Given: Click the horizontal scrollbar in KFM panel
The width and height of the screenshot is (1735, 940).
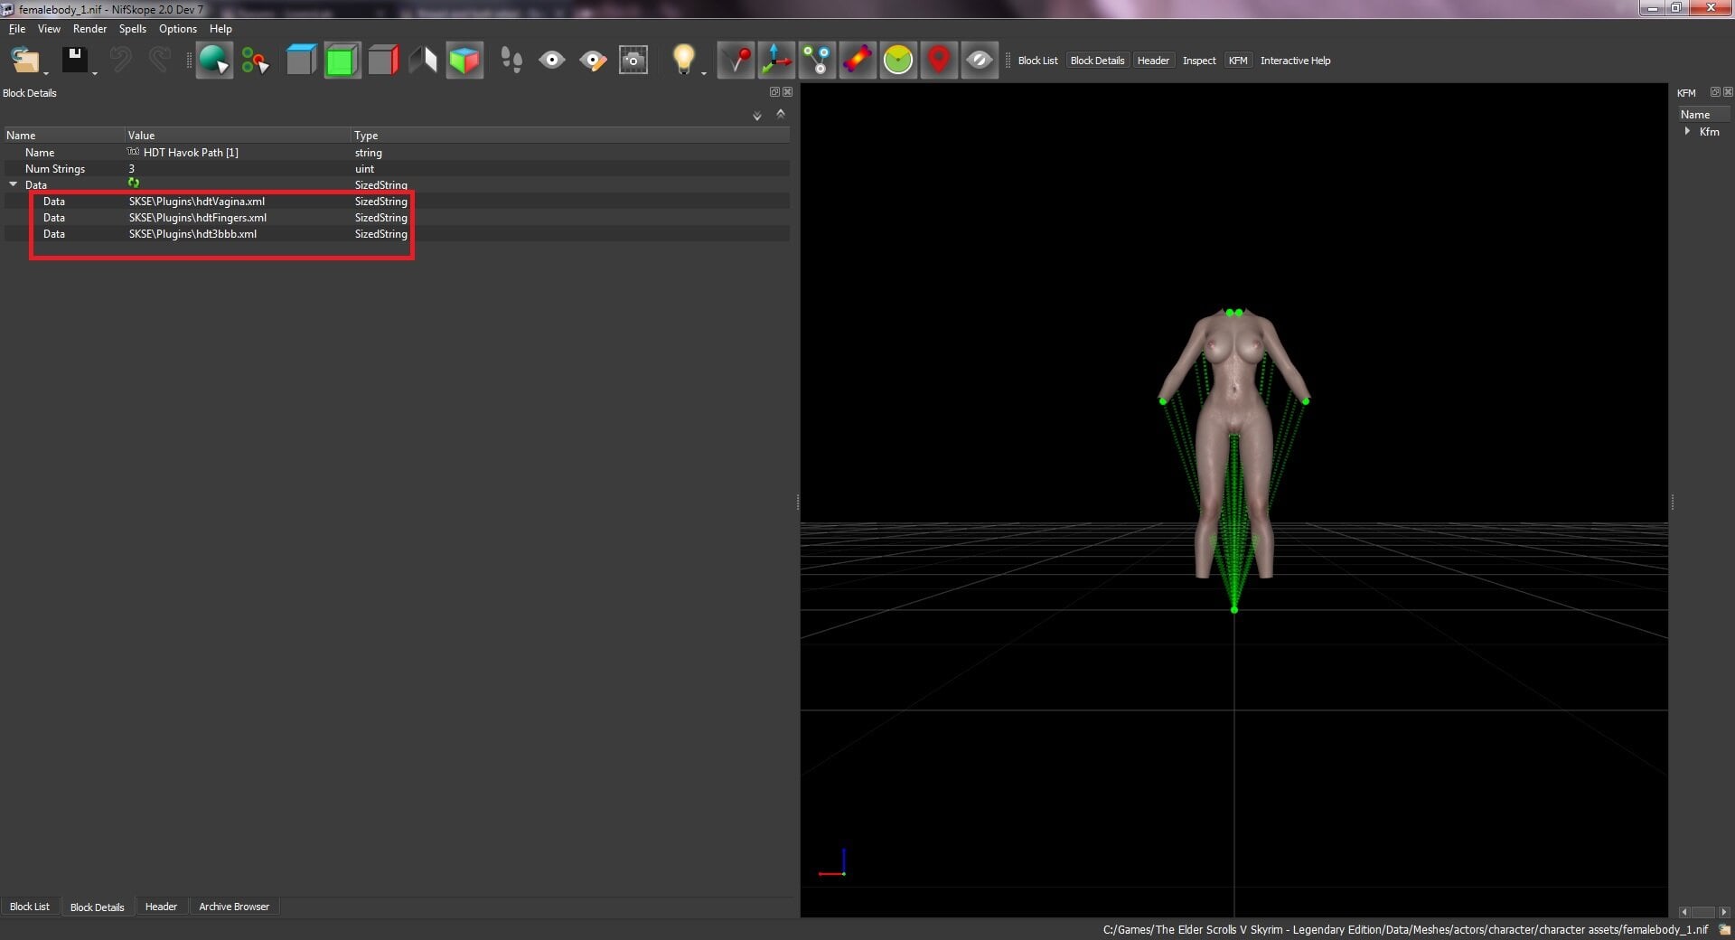Looking at the screenshot, I should [x=1703, y=912].
